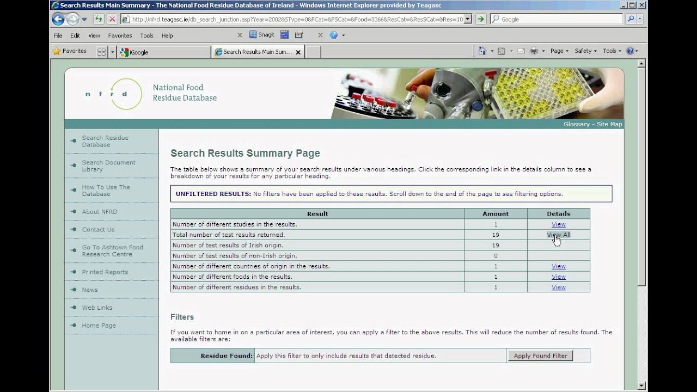Click the Glossary link
The width and height of the screenshot is (697, 392).
[x=577, y=124]
